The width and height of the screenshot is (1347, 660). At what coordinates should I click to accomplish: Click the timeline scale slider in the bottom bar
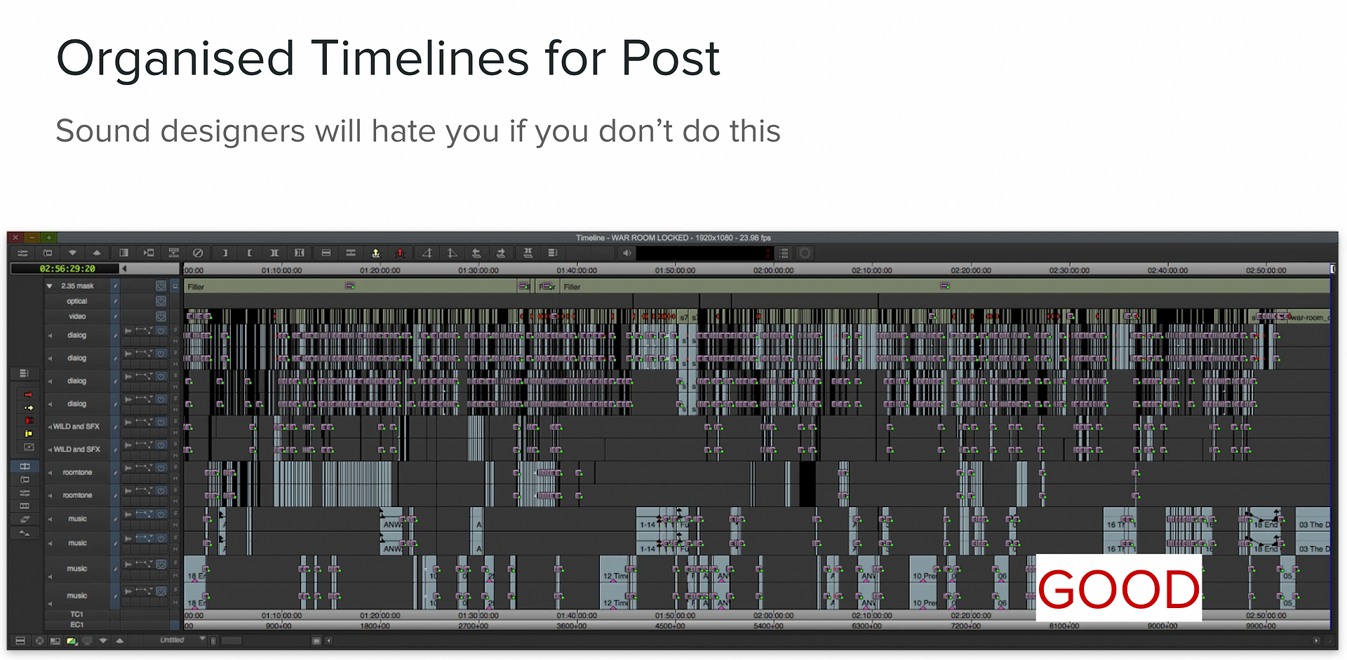[x=232, y=640]
